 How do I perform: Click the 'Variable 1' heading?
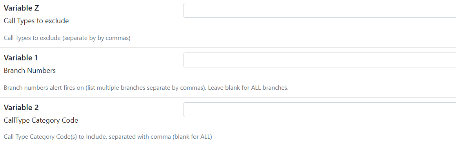coord(21,58)
